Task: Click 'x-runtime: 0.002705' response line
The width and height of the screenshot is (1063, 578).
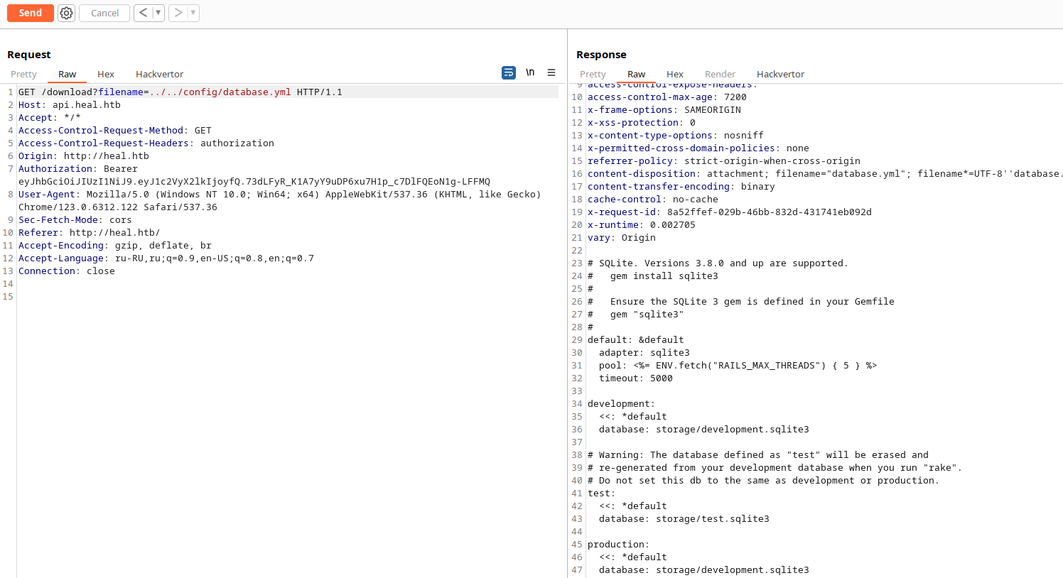Action: [x=642, y=225]
